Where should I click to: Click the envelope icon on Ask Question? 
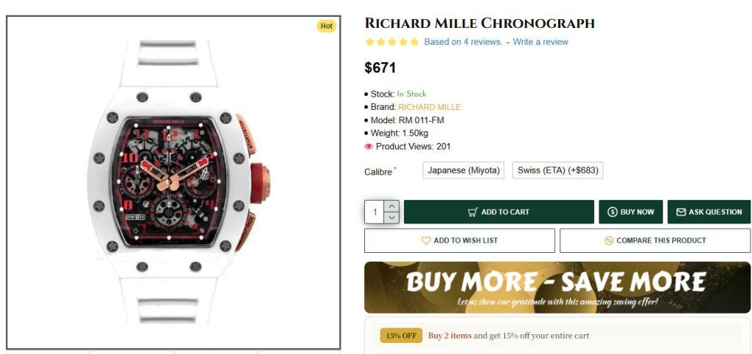click(681, 213)
